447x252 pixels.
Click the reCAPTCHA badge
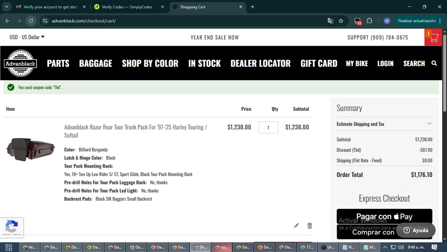[x=12, y=228]
